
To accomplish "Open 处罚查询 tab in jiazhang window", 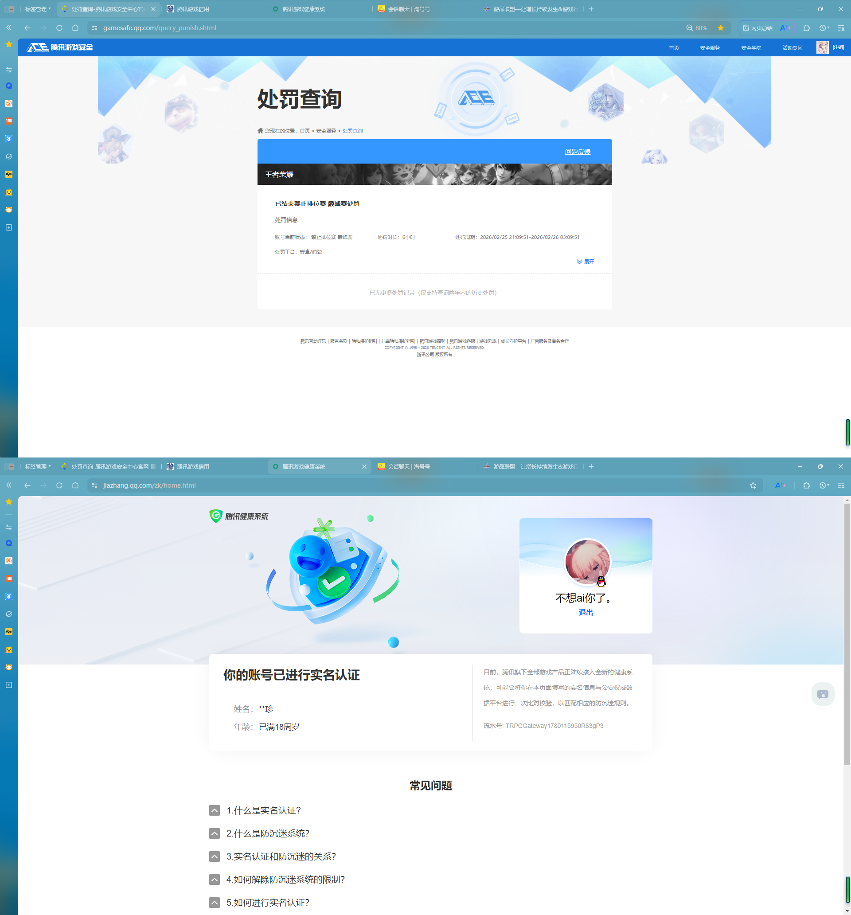I will click(x=109, y=466).
